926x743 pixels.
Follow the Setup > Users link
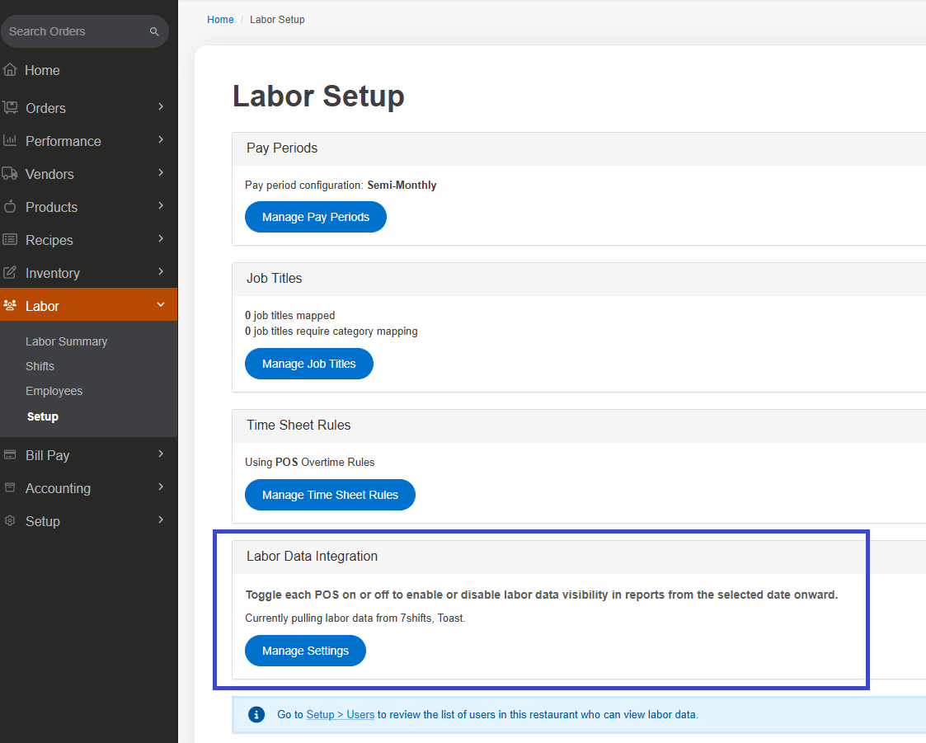tap(340, 715)
